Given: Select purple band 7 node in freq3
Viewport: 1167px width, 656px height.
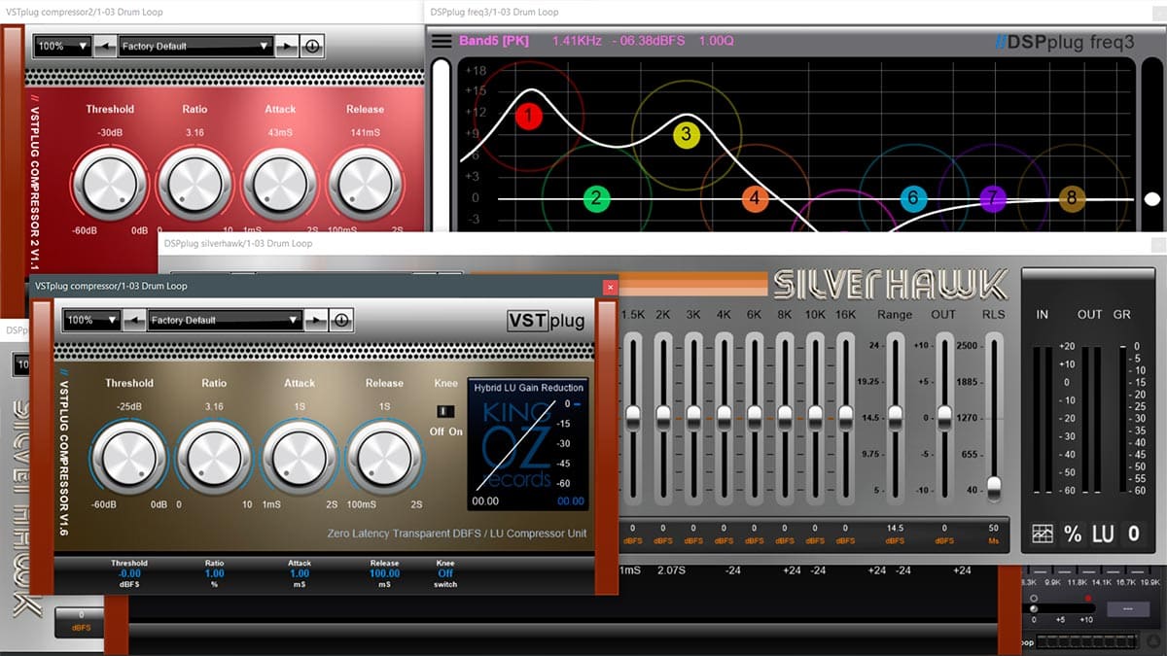Looking at the screenshot, I should point(992,199).
